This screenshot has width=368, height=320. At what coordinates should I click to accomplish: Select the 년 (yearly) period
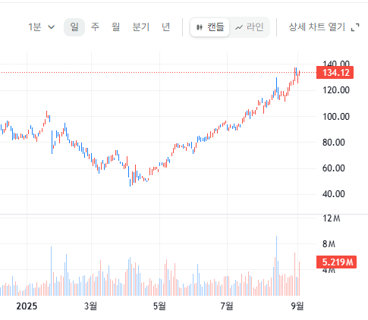pos(165,27)
